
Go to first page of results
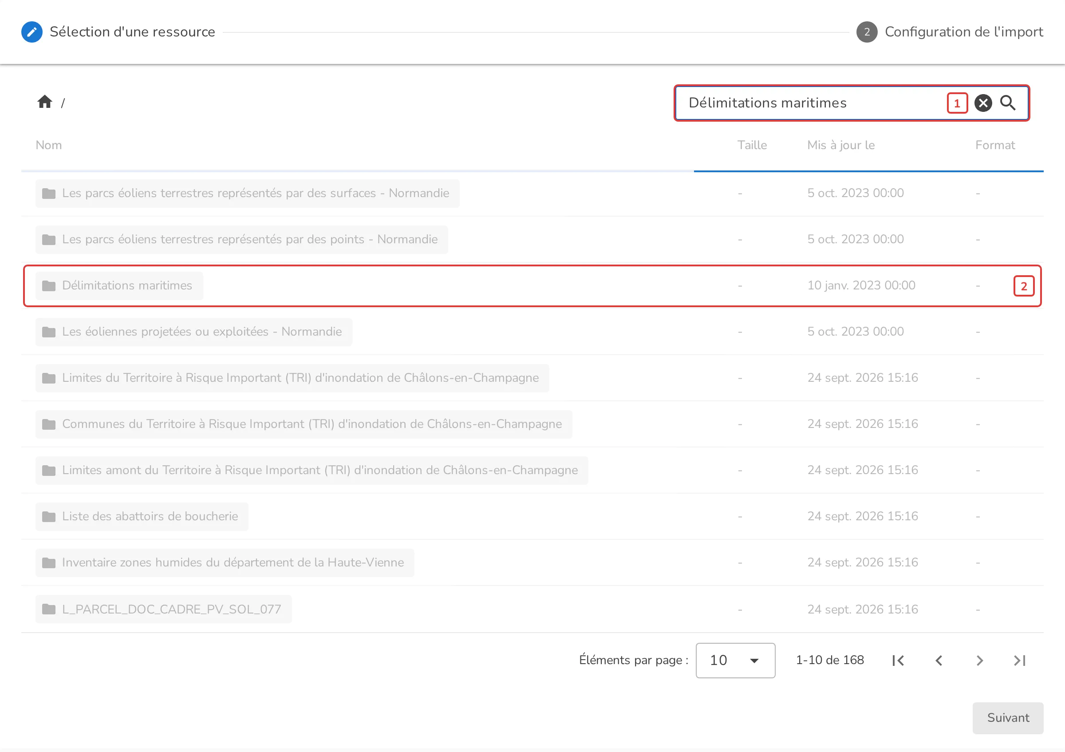tap(898, 661)
